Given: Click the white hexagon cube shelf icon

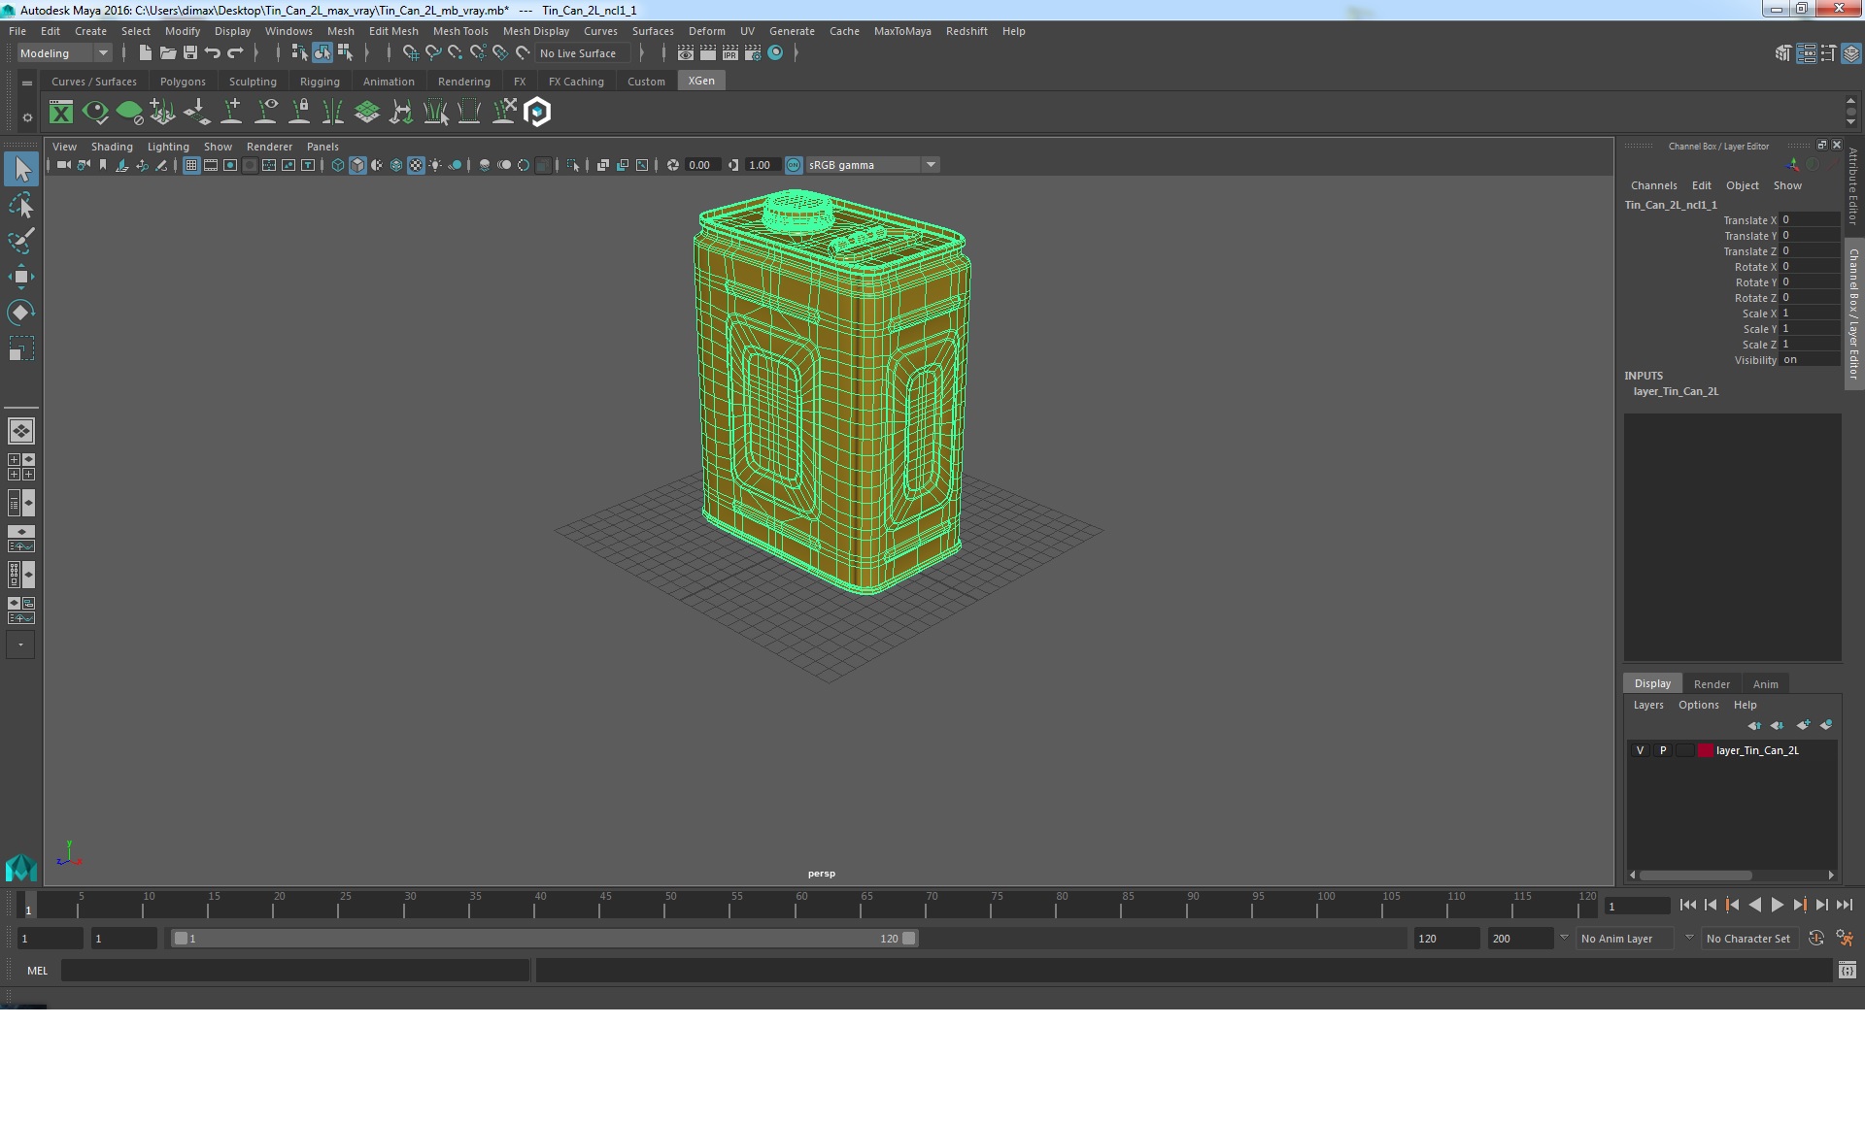Looking at the screenshot, I should [x=537, y=113].
